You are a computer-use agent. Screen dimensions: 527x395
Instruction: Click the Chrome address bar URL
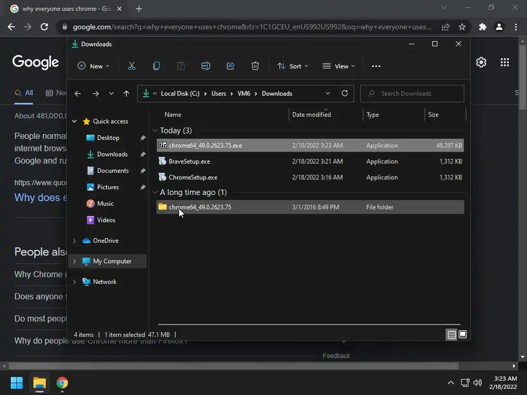252,27
